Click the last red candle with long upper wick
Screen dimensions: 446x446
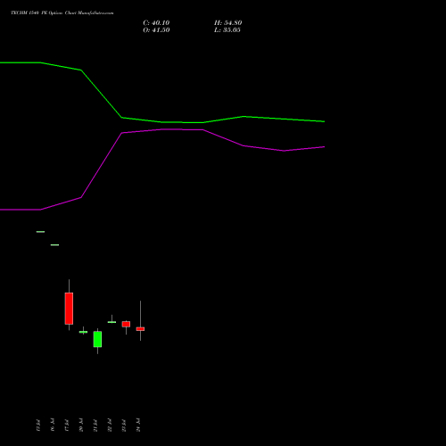(x=140, y=329)
